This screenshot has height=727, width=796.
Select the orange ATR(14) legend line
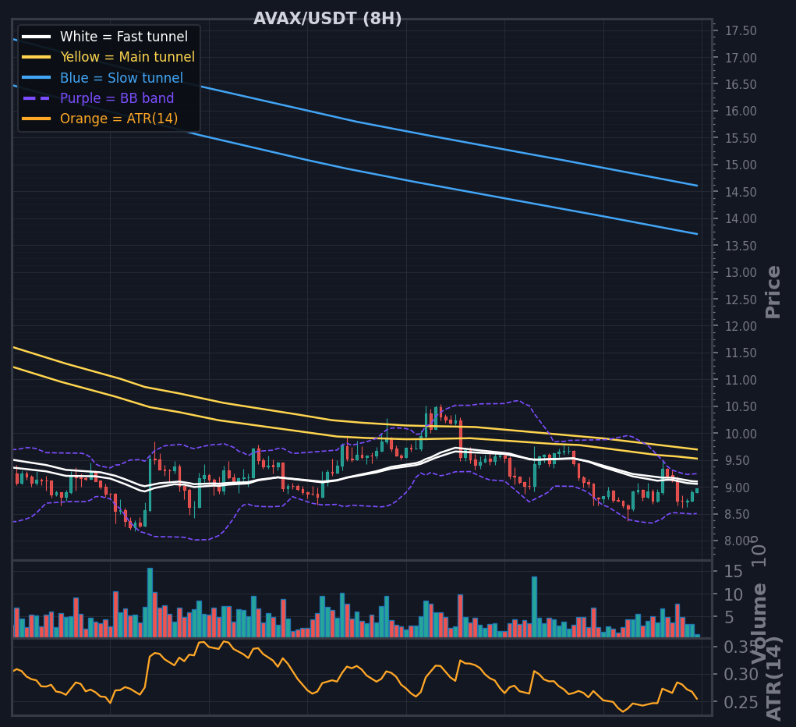click(x=37, y=119)
